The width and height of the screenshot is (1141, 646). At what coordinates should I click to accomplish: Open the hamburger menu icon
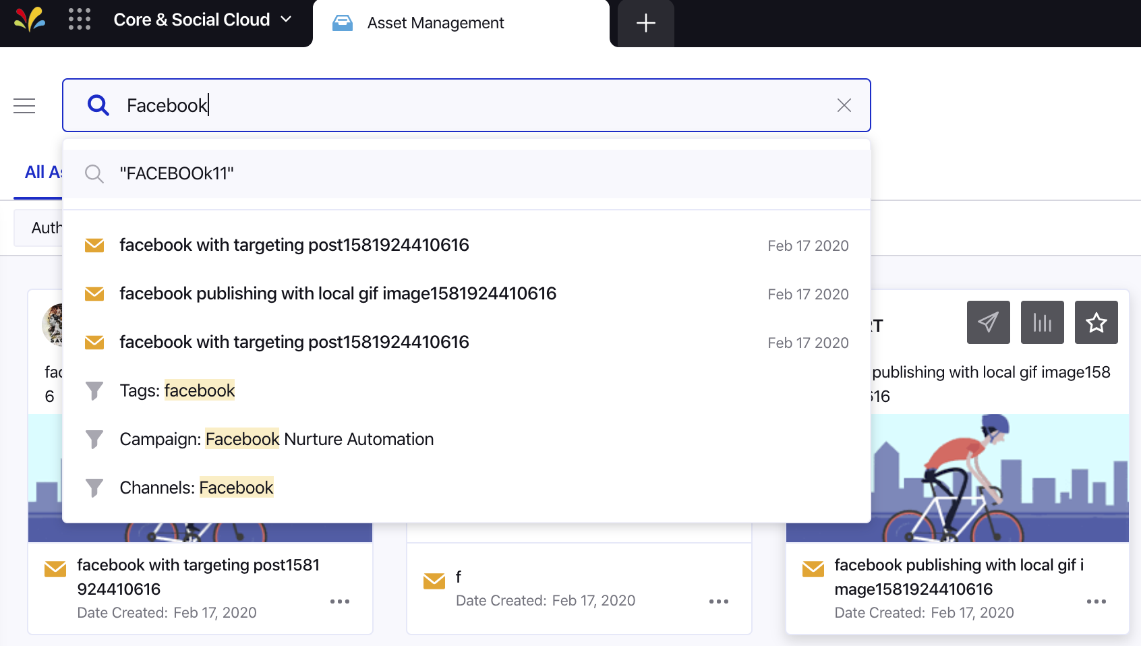click(24, 106)
